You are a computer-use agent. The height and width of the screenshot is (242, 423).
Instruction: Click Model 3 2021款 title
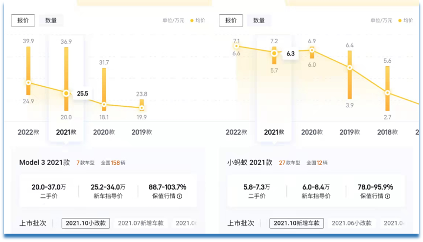tap(45, 163)
